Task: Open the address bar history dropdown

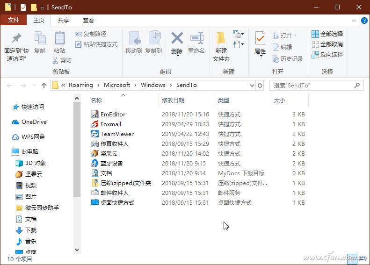Action: (252, 85)
